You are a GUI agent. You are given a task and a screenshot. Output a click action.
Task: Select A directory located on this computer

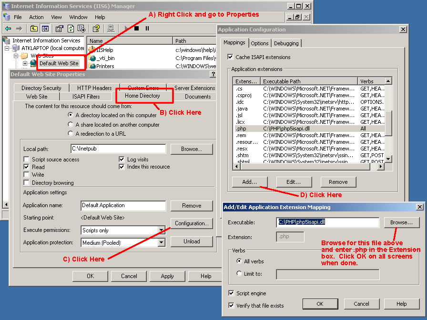pos(71,115)
